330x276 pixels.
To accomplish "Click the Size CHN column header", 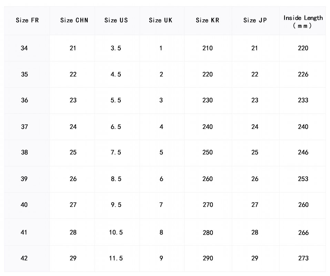I will tap(74, 20).
